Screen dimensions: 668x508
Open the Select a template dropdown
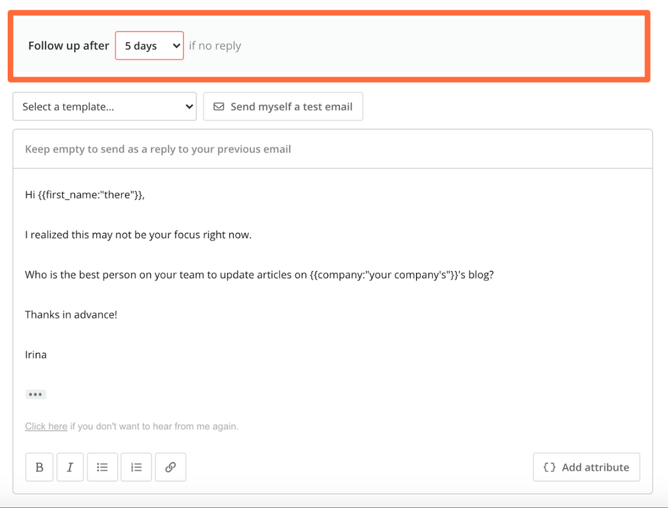click(104, 106)
